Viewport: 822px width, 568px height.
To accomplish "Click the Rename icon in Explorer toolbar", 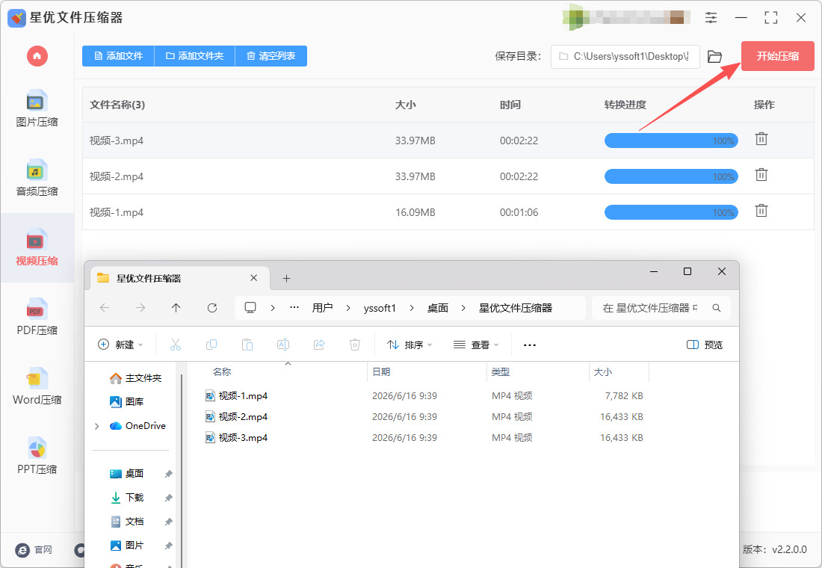I will tap(283, 345).
